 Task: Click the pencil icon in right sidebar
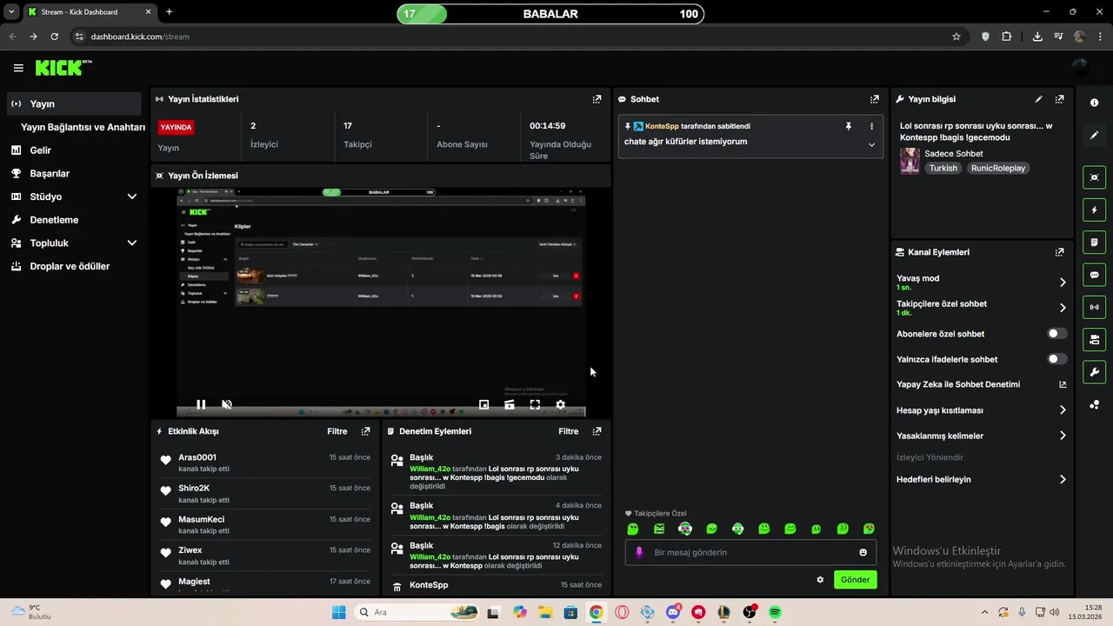[1094, 135]
